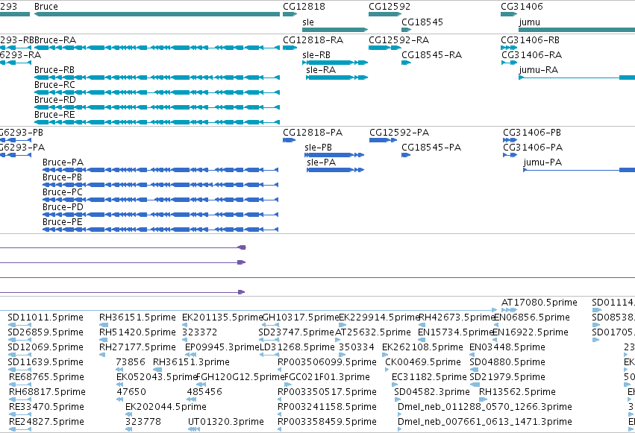Select the sle-RB transcript label
Image resolution: width=635 pixels, height=433 pixels.
(316, 55)
